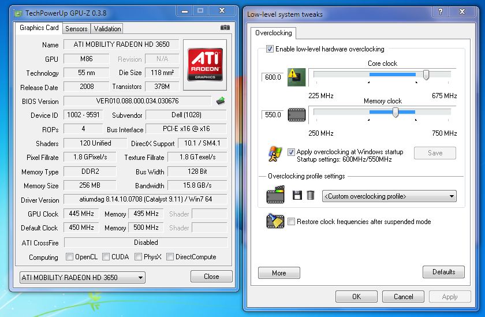Click the Memory Size 256 MB field

coord(89,185)
